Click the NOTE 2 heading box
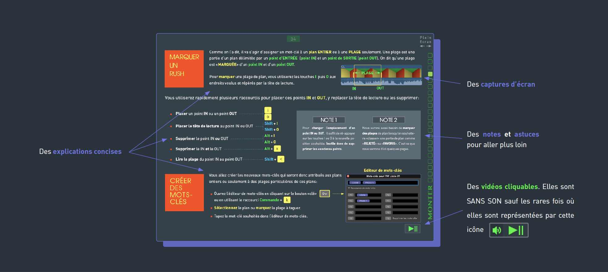The width and height of the screenshot is (608, 272). 388,120
